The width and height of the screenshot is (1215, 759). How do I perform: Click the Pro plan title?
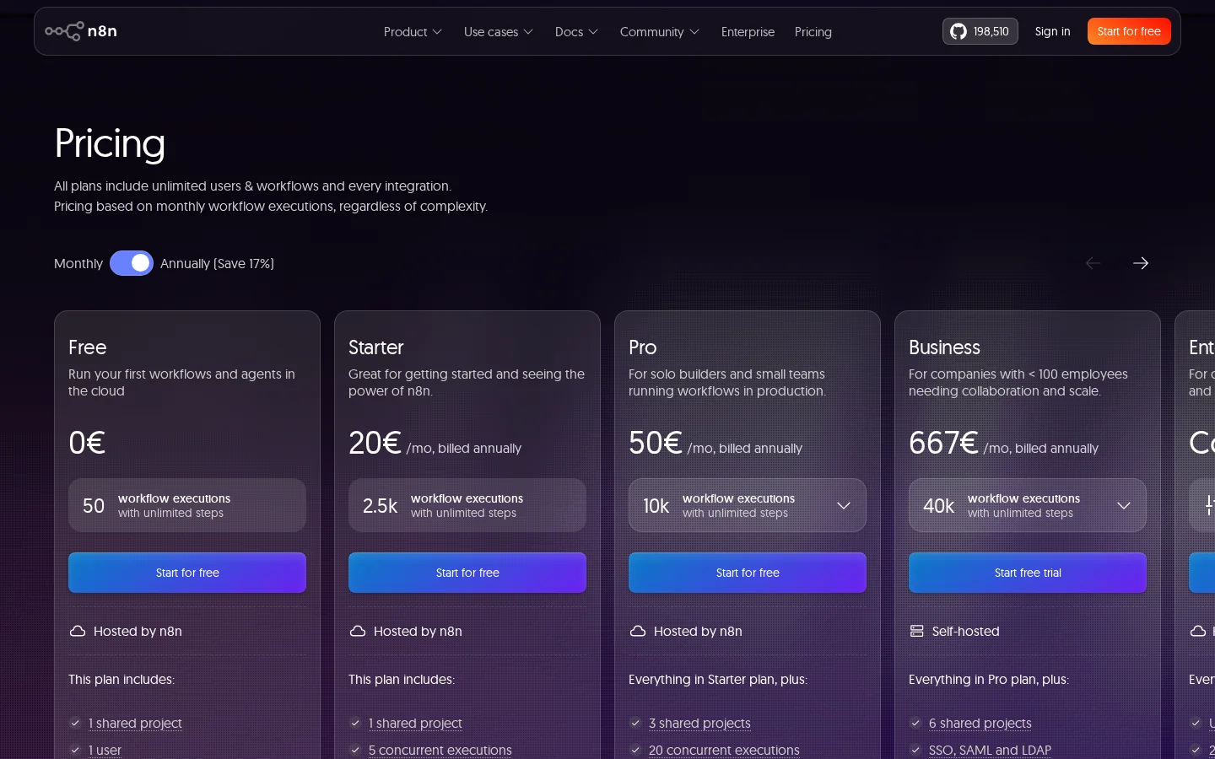tap(643, 347)
